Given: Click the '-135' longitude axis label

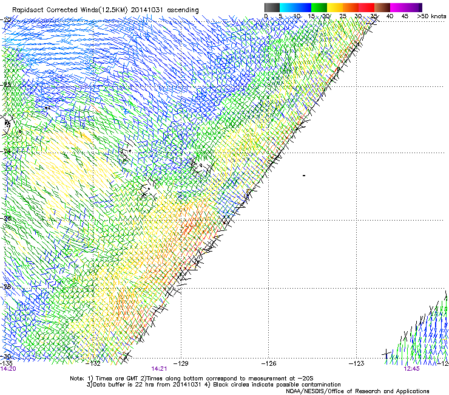Looking at the screenshot, I should (x=6, y=364).
